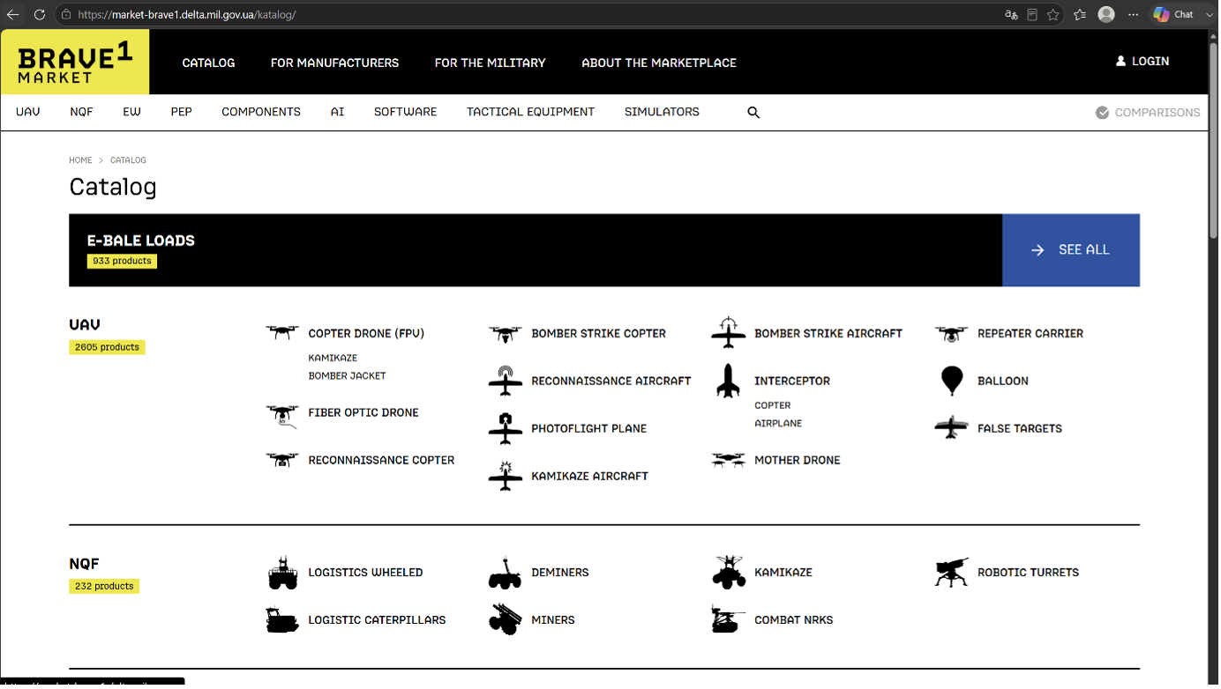Screen dimensions: 1221x689
Task: Open the browser reader view icon
Action: 1032,15
